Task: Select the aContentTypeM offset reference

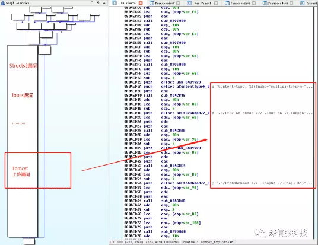Action: (x=193, y=87)
